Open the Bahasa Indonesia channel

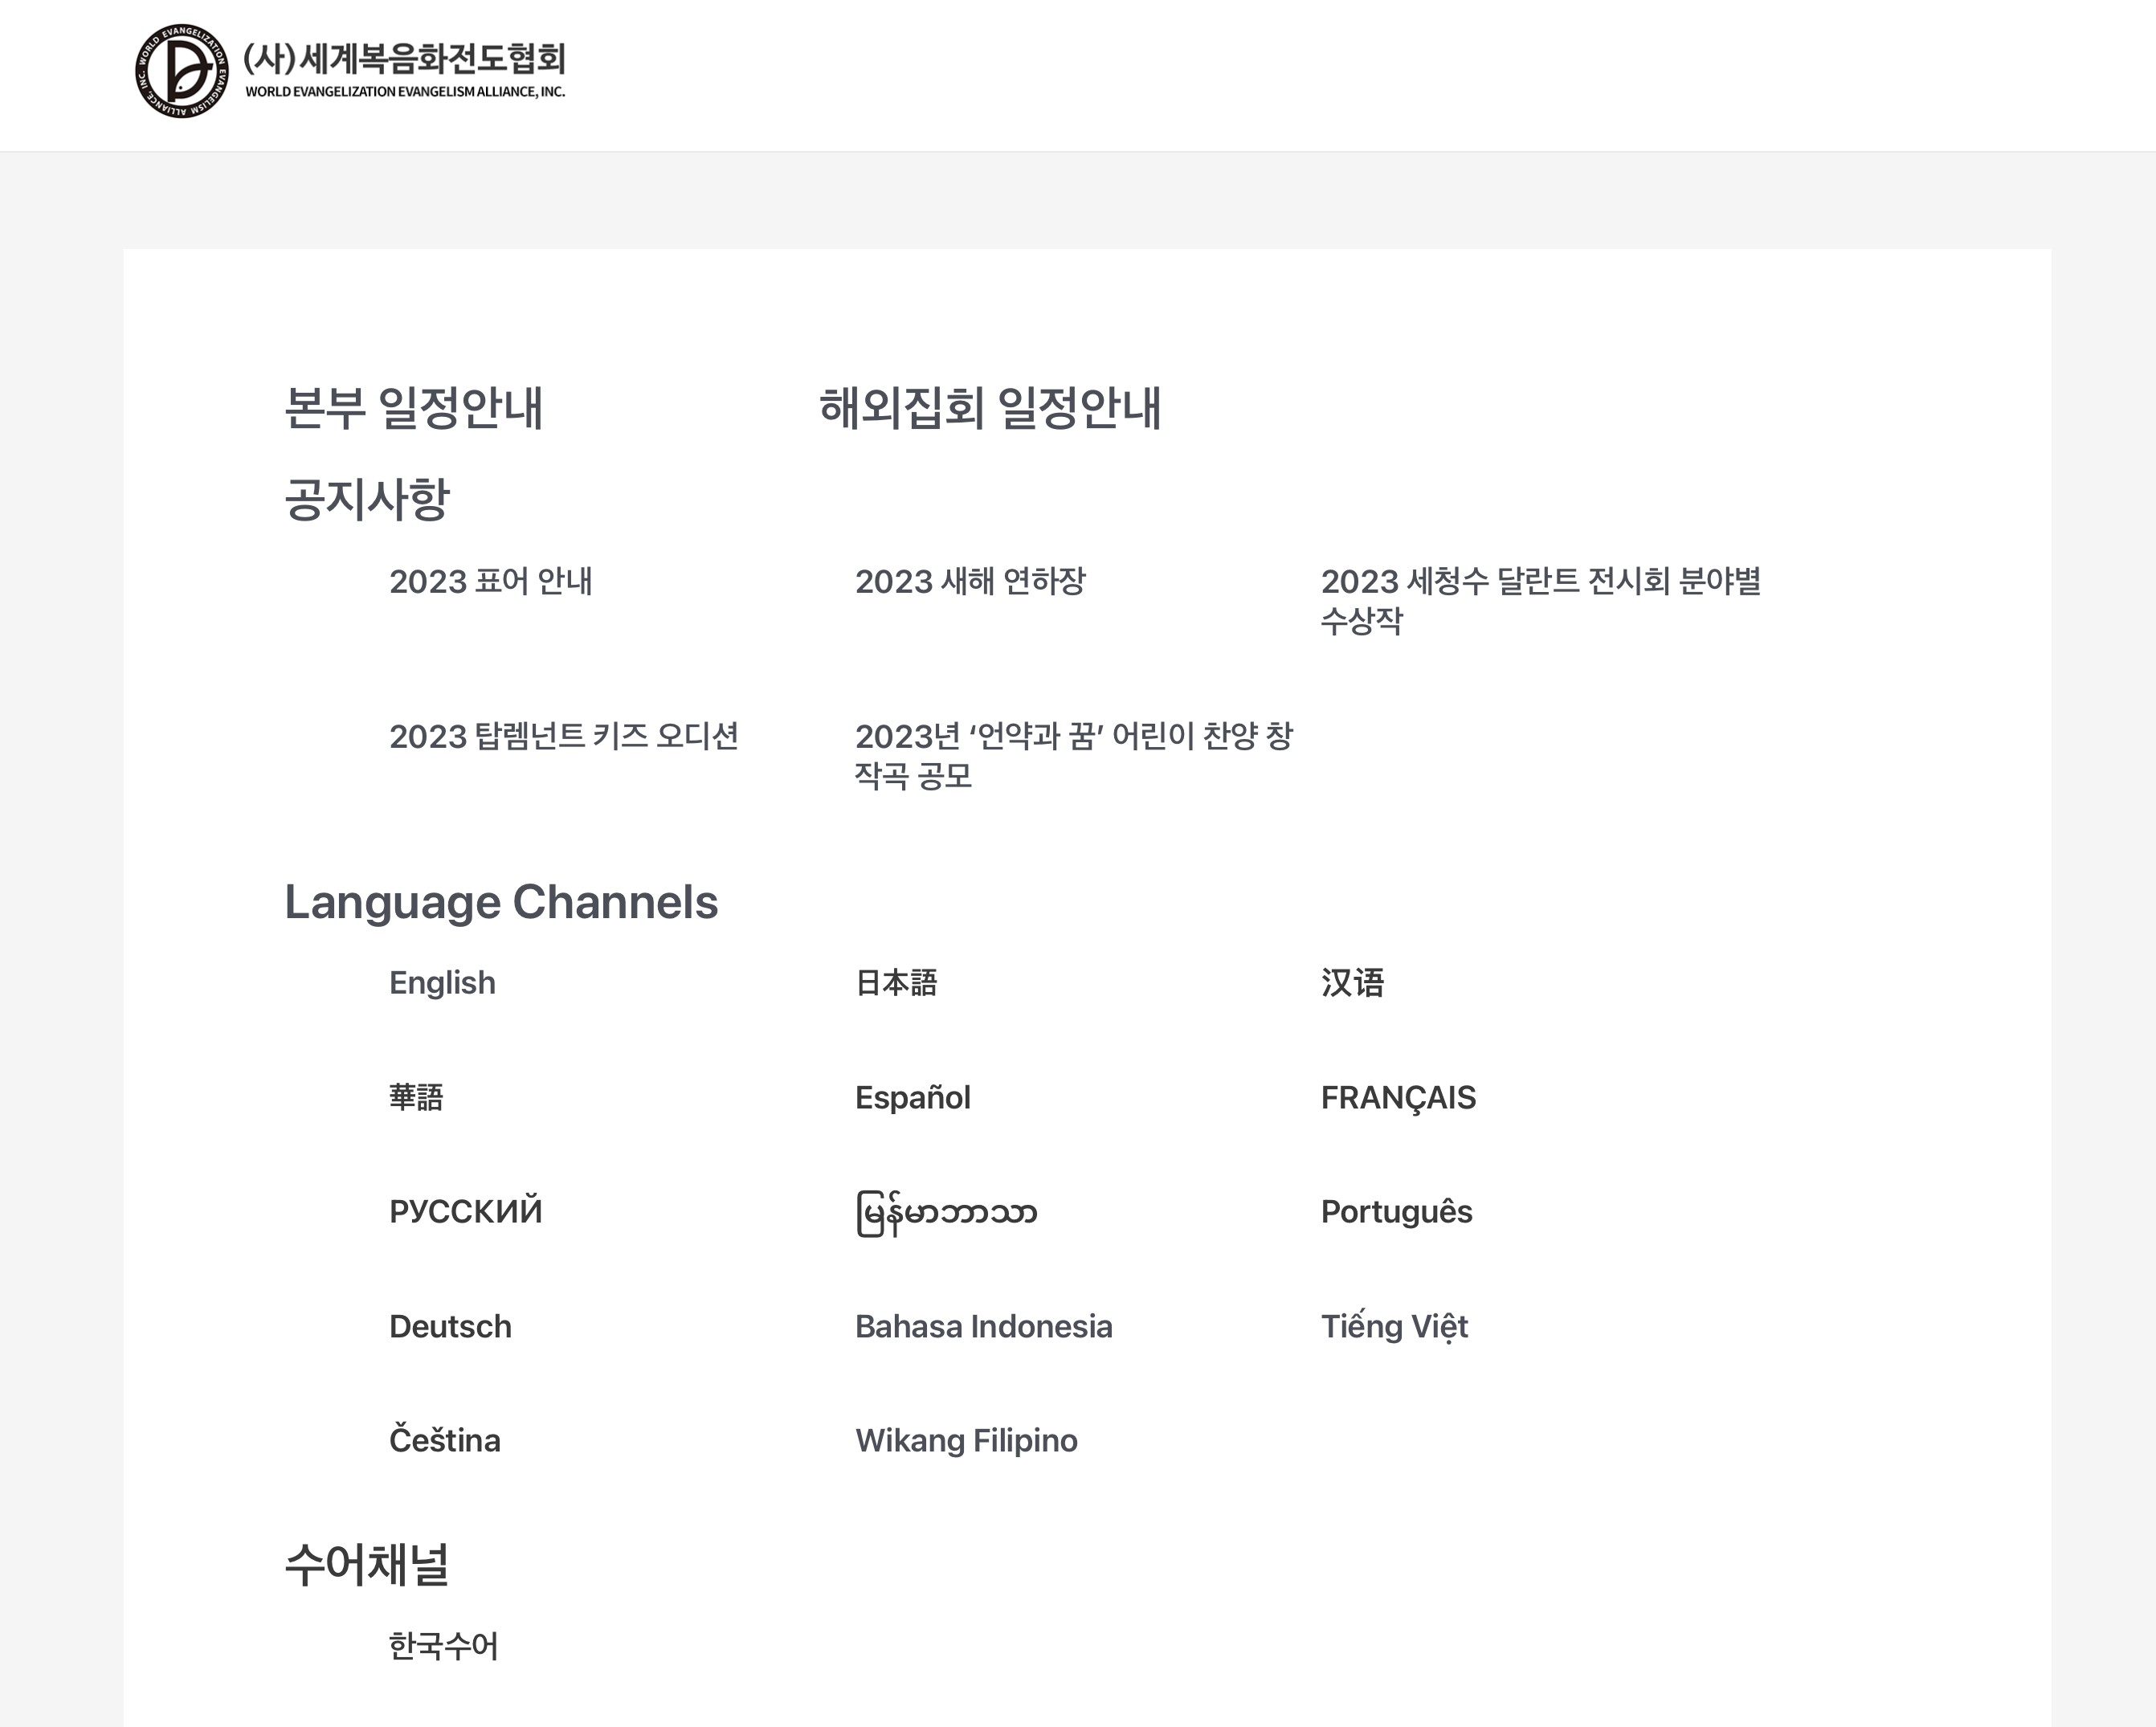[983, 1327]
